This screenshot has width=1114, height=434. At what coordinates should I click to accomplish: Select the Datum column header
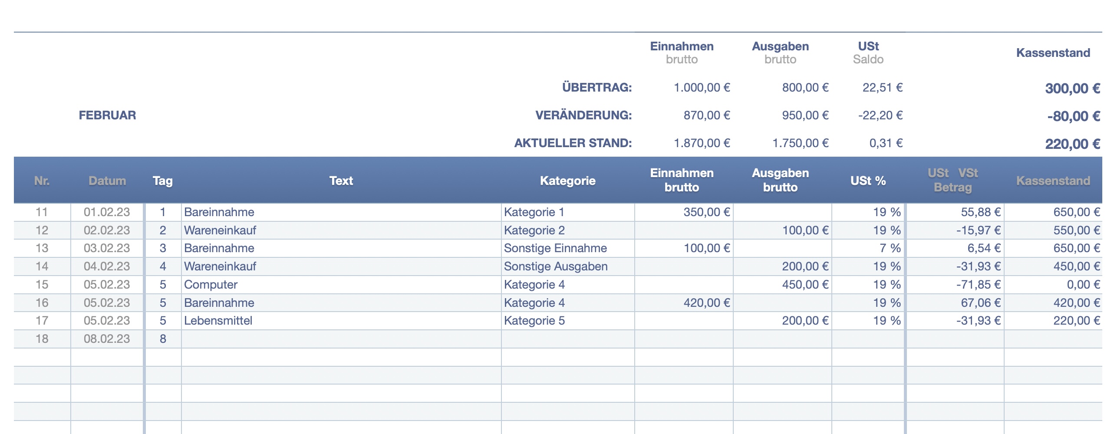point(107,181)
